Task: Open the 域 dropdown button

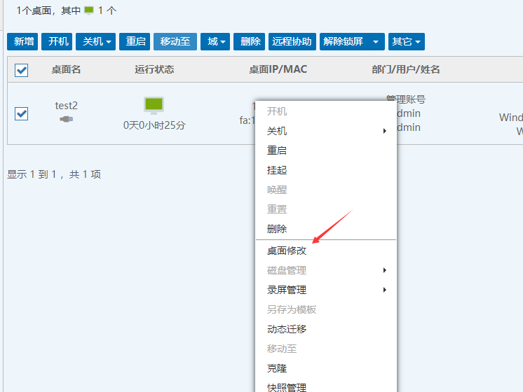Action: (x=215, y=41)
